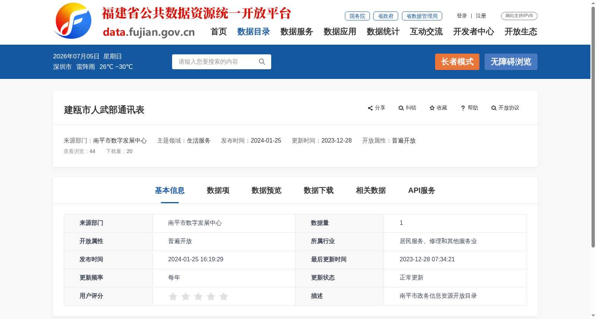Click the title 建瓯市人武部通讯表
The width and height of the screenshot is (596, 319).
[x=104, y=110]
